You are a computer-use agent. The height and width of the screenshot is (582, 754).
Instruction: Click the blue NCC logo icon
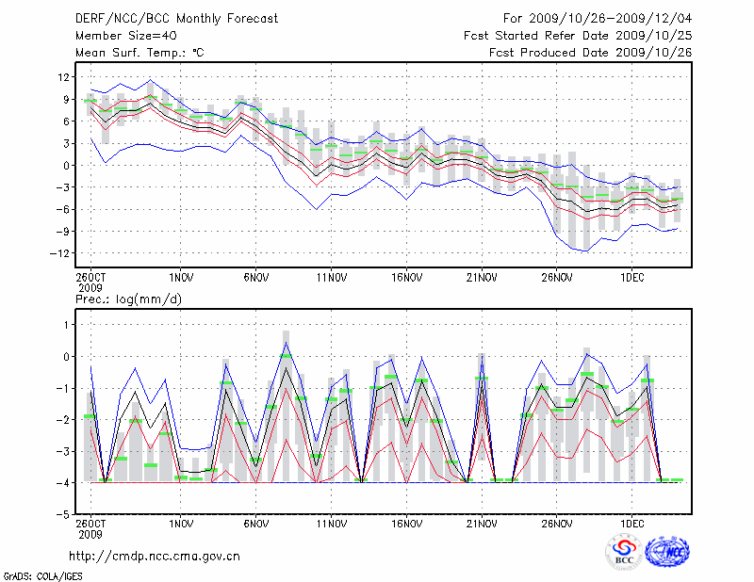(666, 552)
